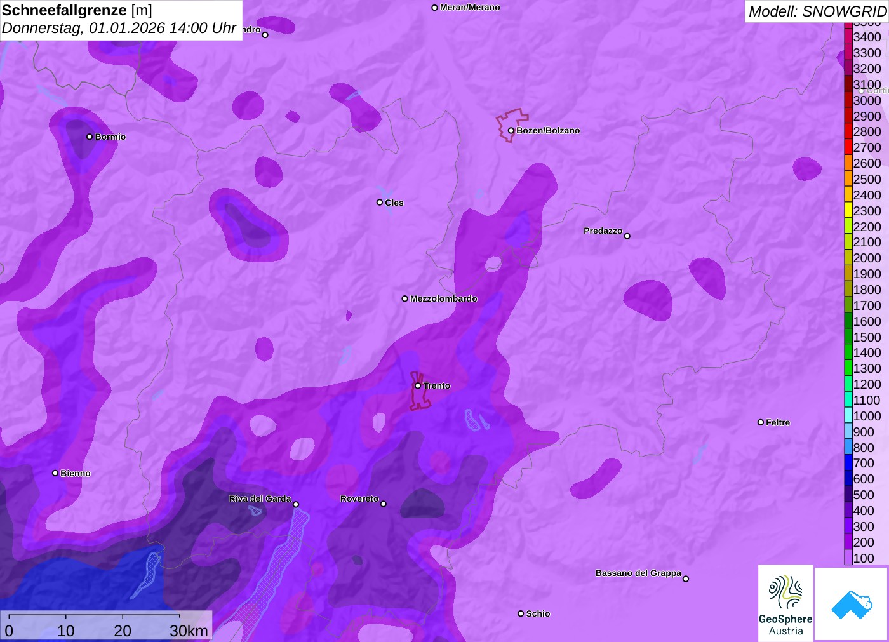Click the blue house-cloud logo

click(x=852, y=604)
